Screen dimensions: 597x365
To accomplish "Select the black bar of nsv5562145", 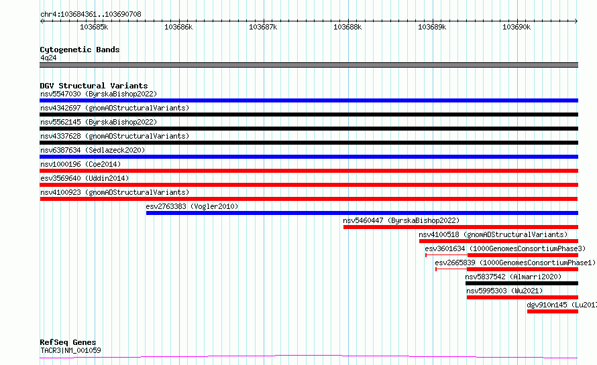I will 309,129.
